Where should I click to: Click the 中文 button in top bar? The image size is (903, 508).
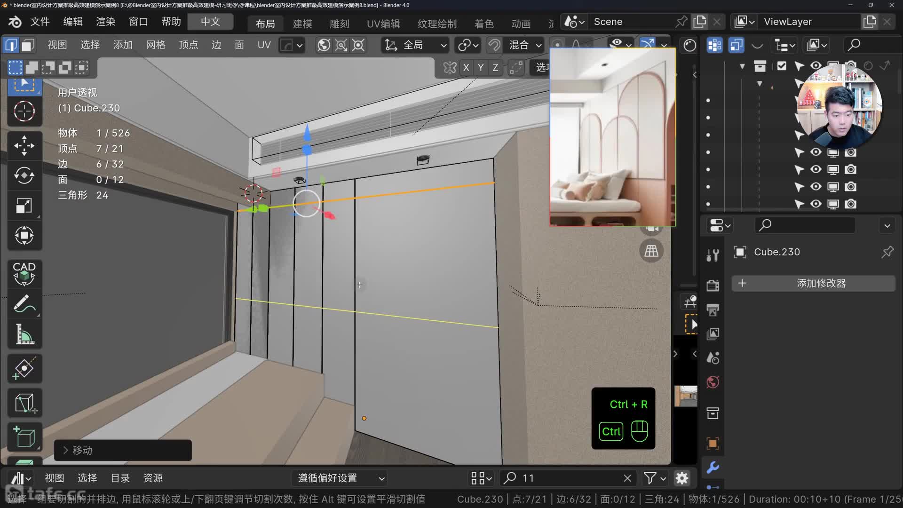click(210, 22)
